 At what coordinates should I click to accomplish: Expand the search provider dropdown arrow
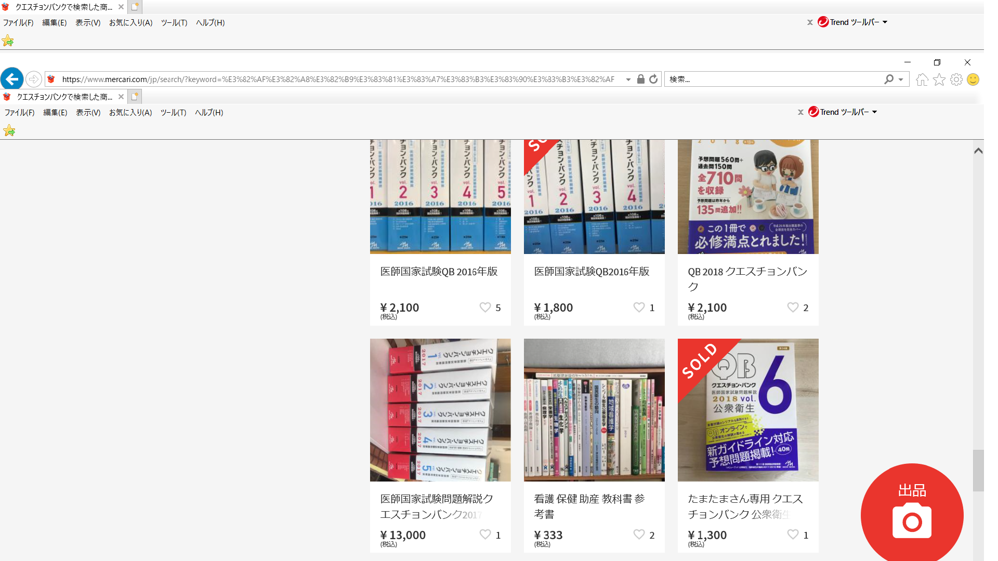pos(901,79)
